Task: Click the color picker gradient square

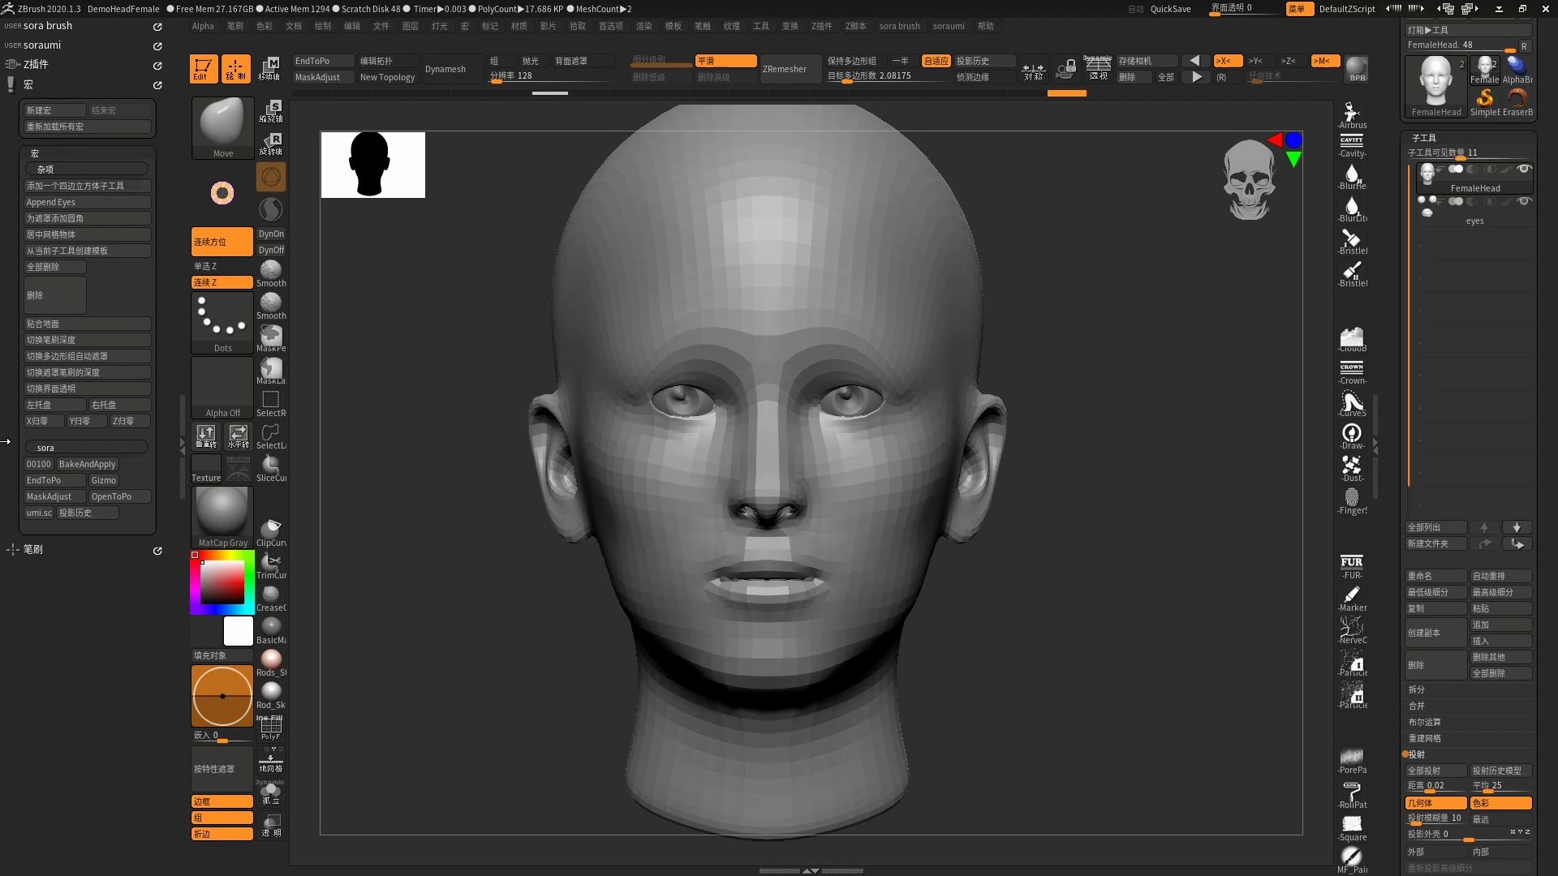Action: (222, 581)
